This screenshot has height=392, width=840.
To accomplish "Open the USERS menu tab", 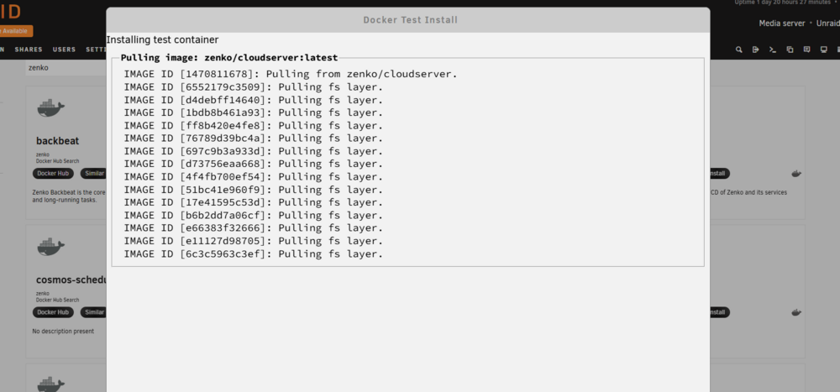I will pyautogui.click(x=65, y=50).
